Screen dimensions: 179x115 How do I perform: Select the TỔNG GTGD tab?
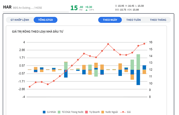click(x=47, y=20)
